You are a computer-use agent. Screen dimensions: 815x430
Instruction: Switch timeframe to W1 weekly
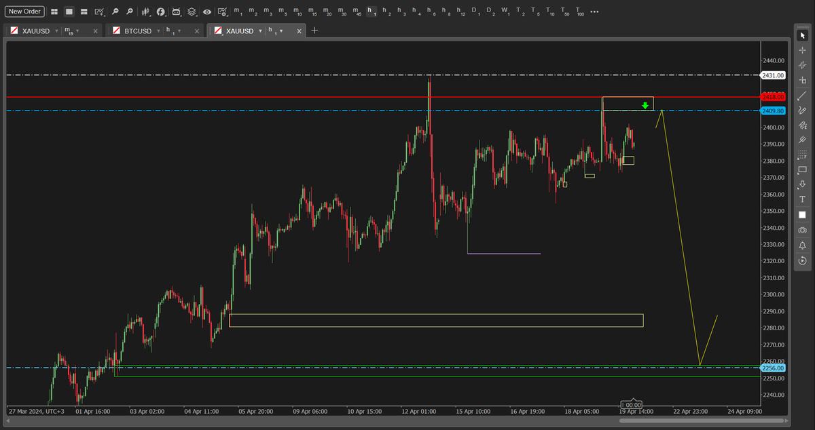pyautogui.click(x=505, y=12)
